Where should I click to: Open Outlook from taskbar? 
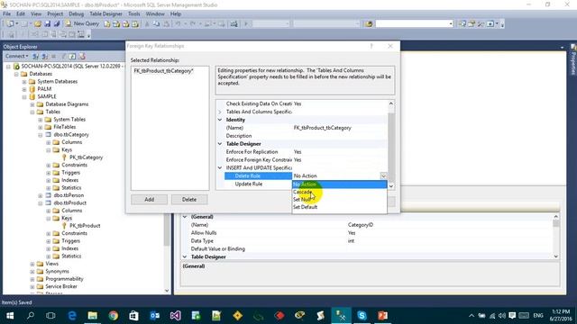(155, 316)
